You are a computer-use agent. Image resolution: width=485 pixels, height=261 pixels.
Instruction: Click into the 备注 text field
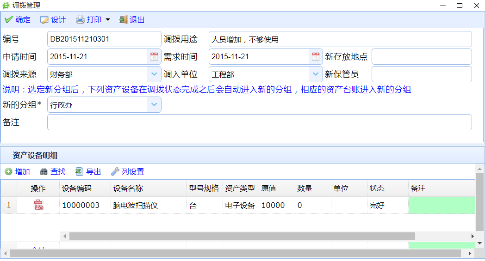click(x=259, y=122)
